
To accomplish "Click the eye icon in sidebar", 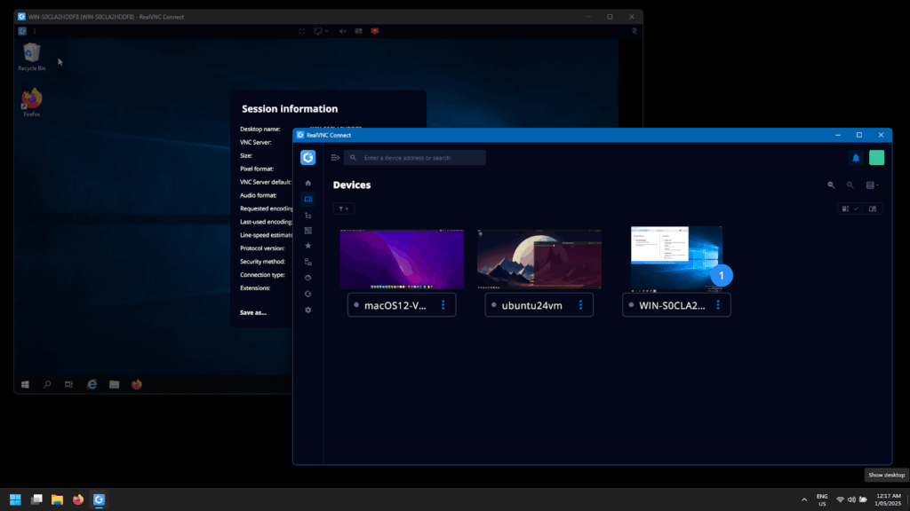I will [x=308, y=278].
